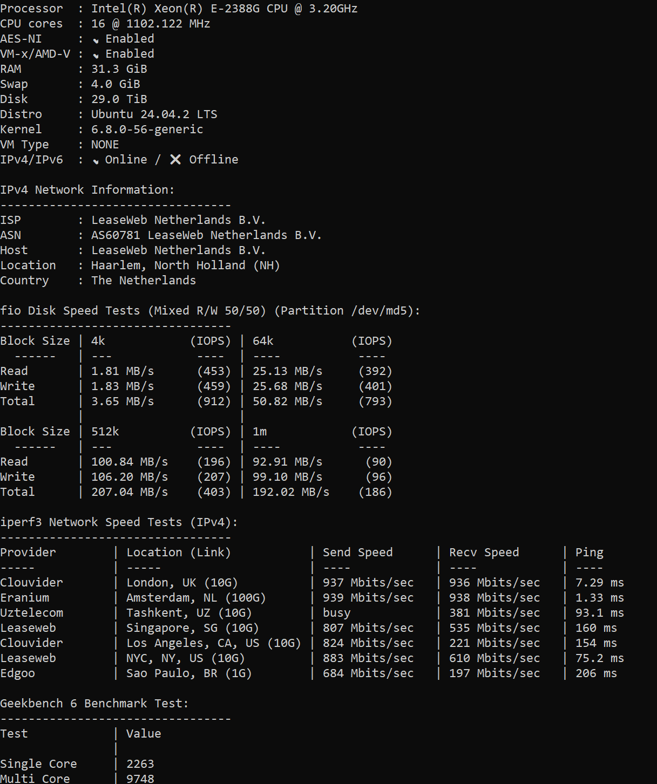The image size is (657, 784).
Task: Select the provider name "Eranium"
Action: pos(25,598)
